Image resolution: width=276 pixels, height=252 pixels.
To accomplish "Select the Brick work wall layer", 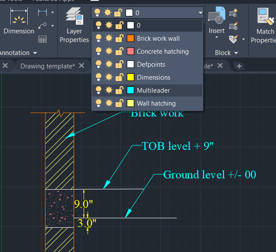I will click(x=147, y=39).
